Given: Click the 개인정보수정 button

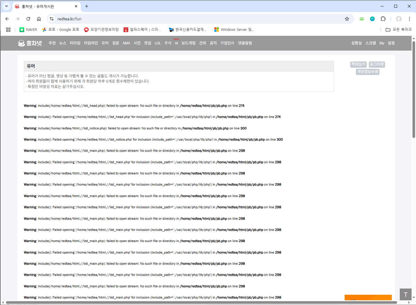Looking at the screenshot, I should pos(367,72).
